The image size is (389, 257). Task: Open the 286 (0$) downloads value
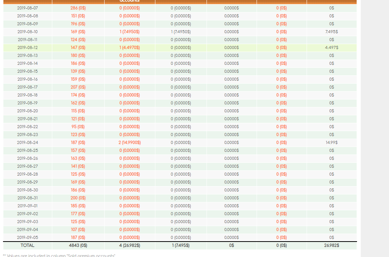tap(78, 8)
